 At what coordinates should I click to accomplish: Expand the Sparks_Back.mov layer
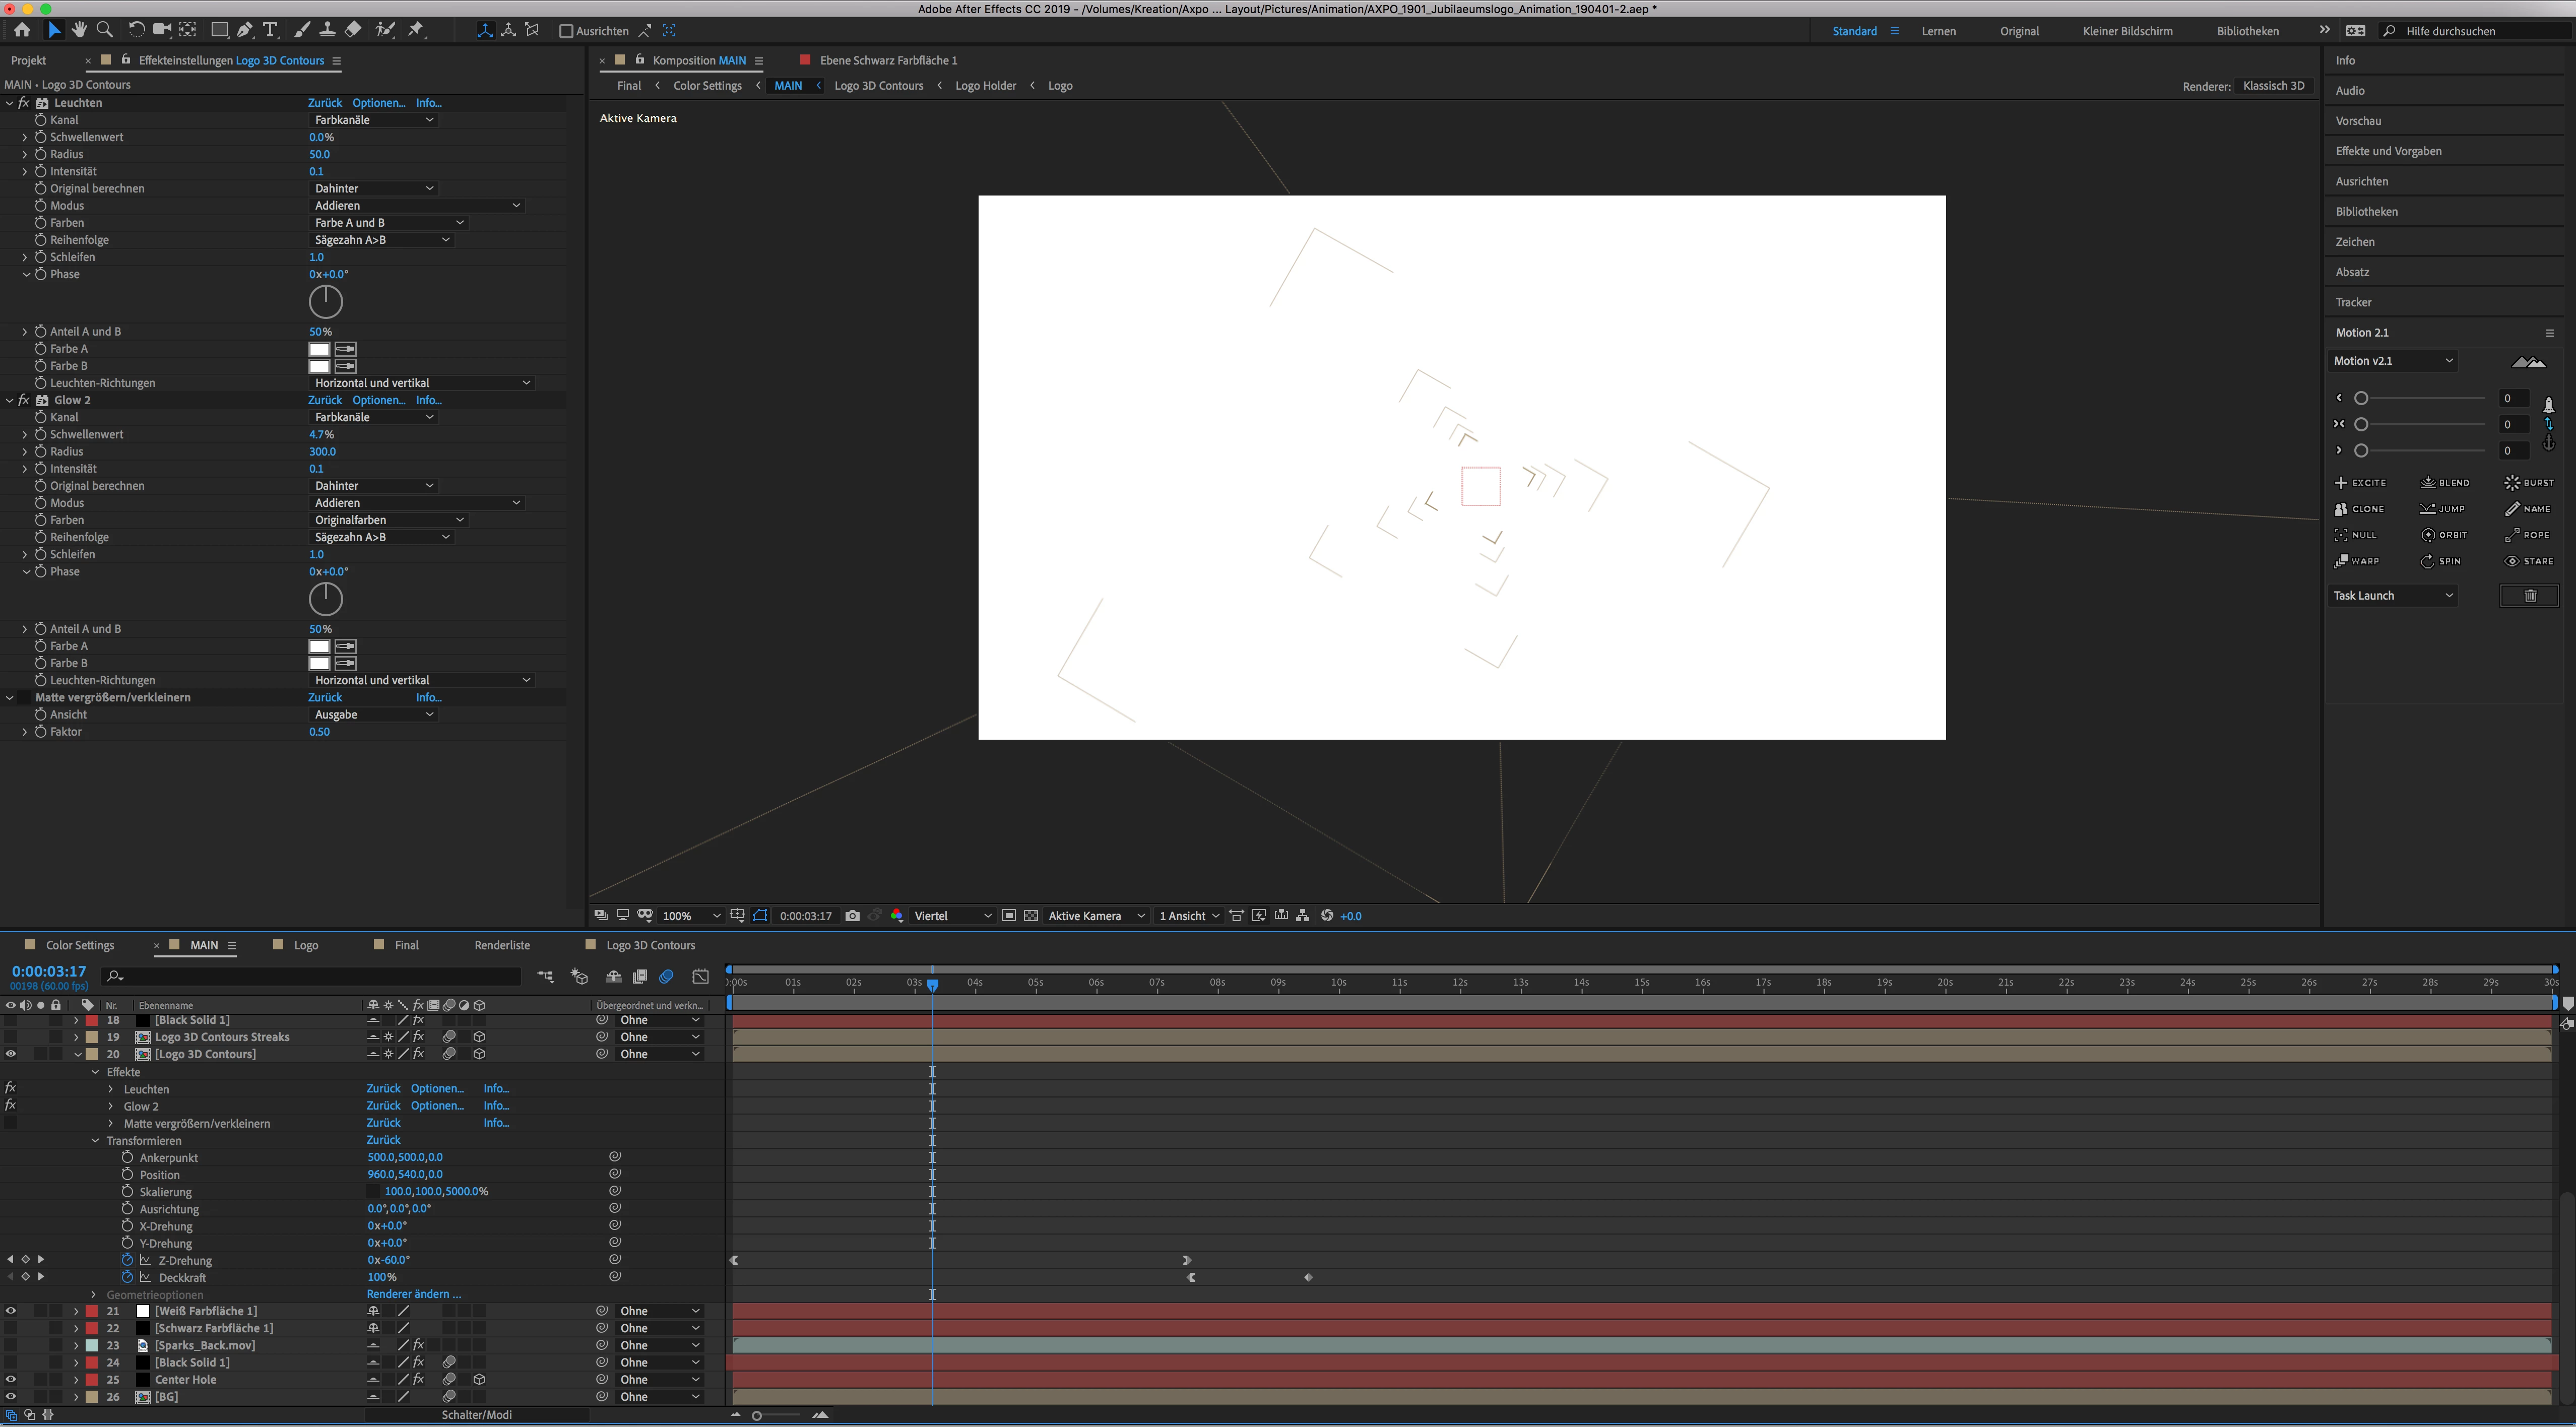click(x=76, y=1346)
